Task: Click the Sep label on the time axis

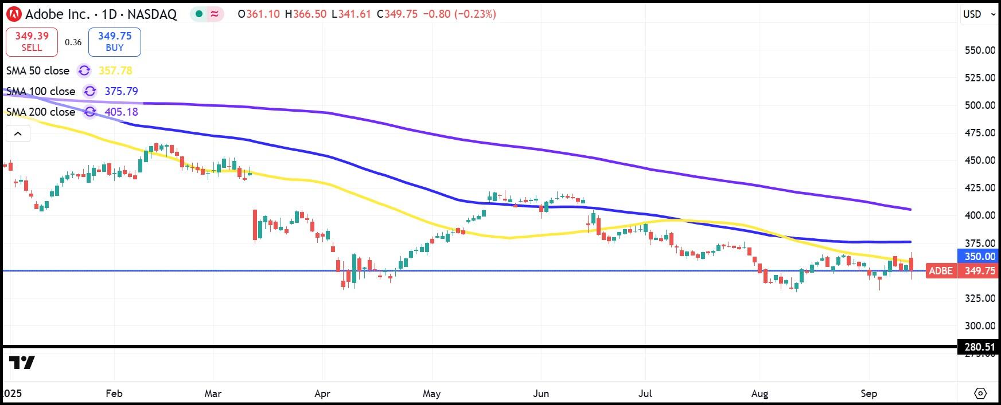Action: click(868, 394)
